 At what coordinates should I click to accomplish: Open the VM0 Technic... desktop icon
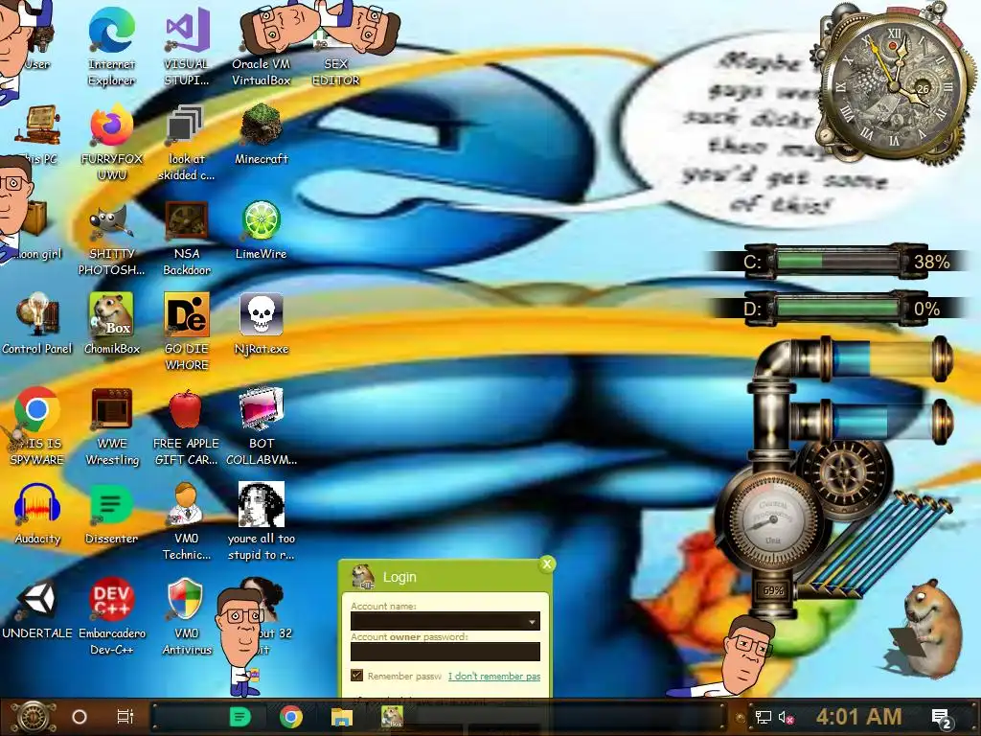(187, 522)
